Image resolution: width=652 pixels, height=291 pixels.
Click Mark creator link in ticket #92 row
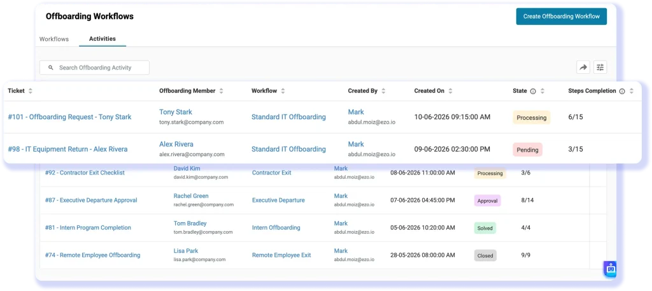(x=341, y=168)
